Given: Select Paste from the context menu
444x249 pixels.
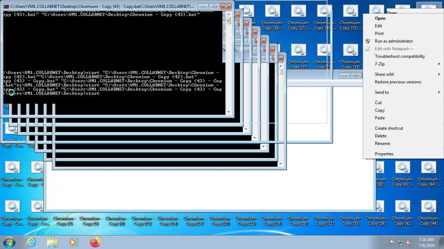Looking at the screenshot, I should [403, 118].
